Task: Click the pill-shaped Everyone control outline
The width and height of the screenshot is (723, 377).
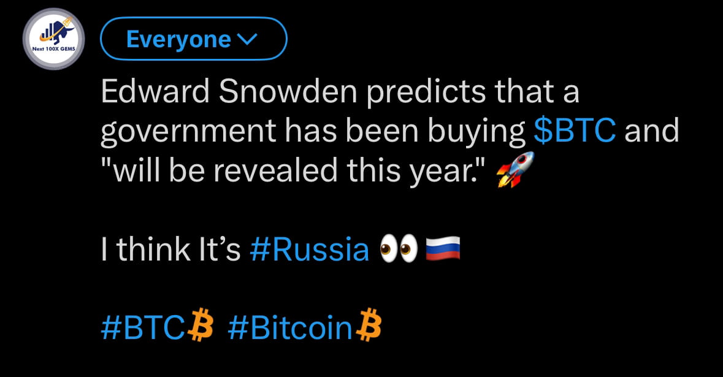Action: [193, 38]
